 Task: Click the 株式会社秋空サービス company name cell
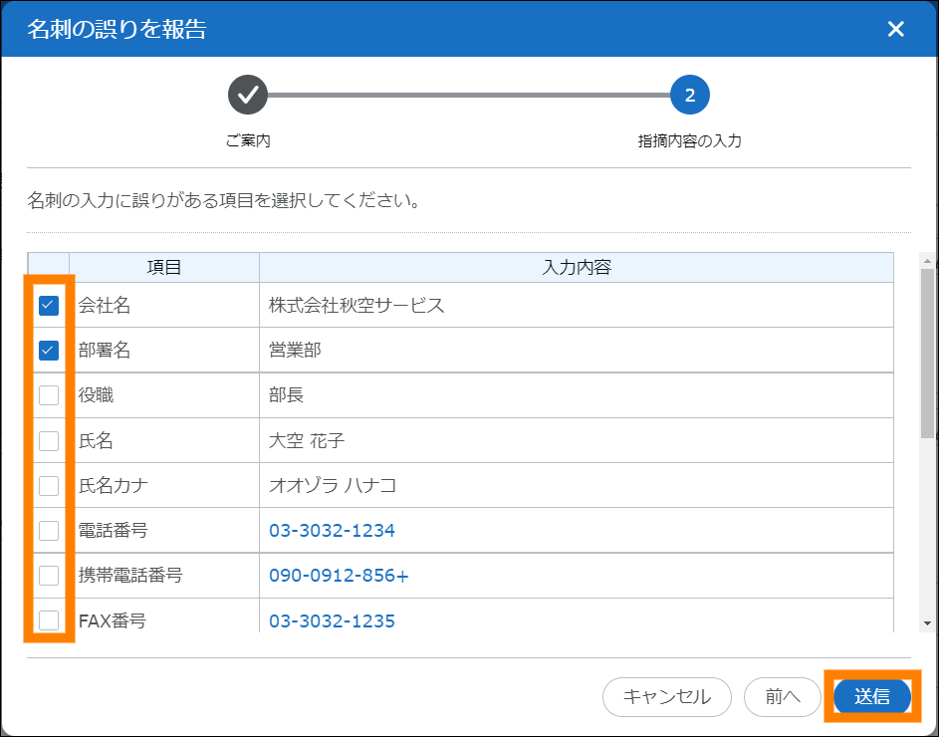point(356,306)
